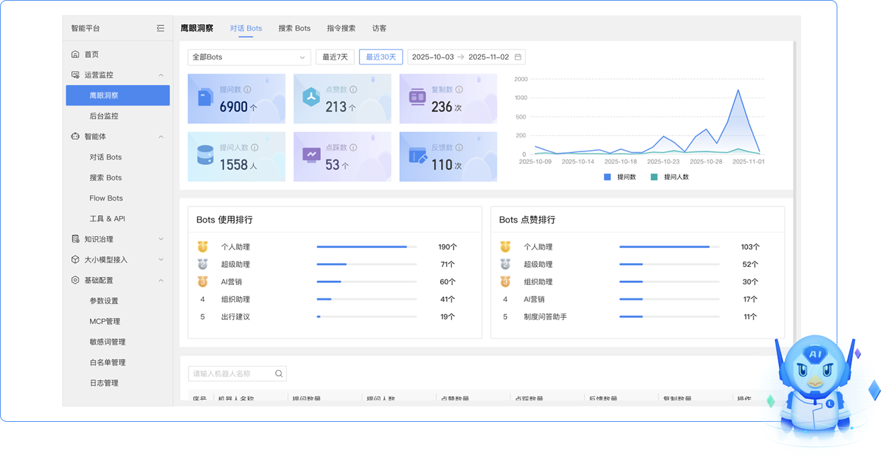Click the search magnifier icon in robot name field
The height and width of the screenshot is (458, 887).
point(279,374)
